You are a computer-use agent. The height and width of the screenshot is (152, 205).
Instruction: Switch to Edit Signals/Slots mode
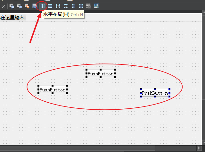tap(19, 6)
